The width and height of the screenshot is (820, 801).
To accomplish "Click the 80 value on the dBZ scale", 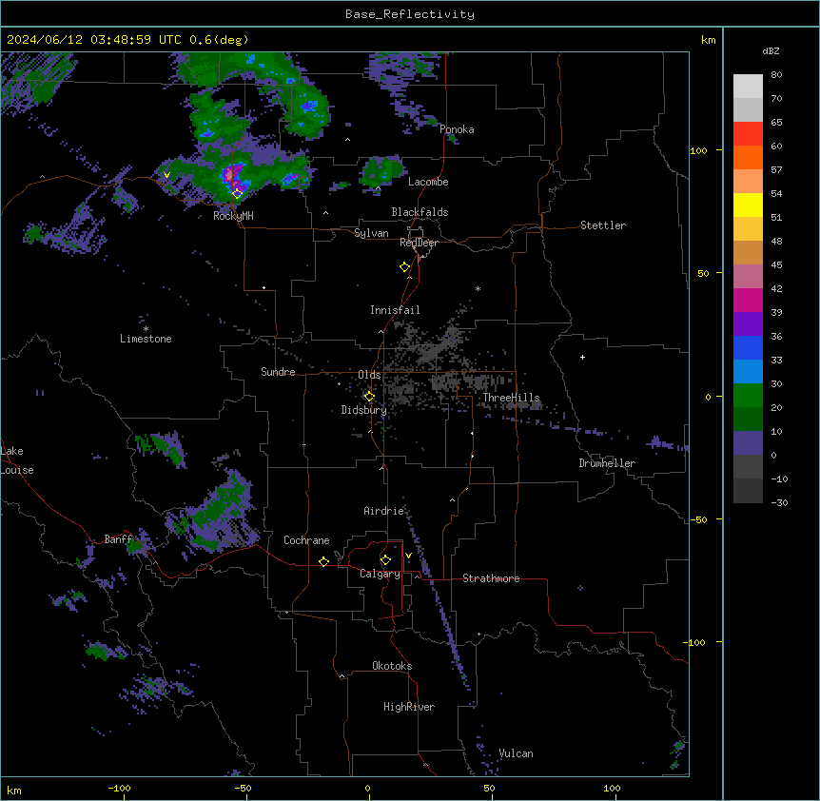I will coord(776,75).
